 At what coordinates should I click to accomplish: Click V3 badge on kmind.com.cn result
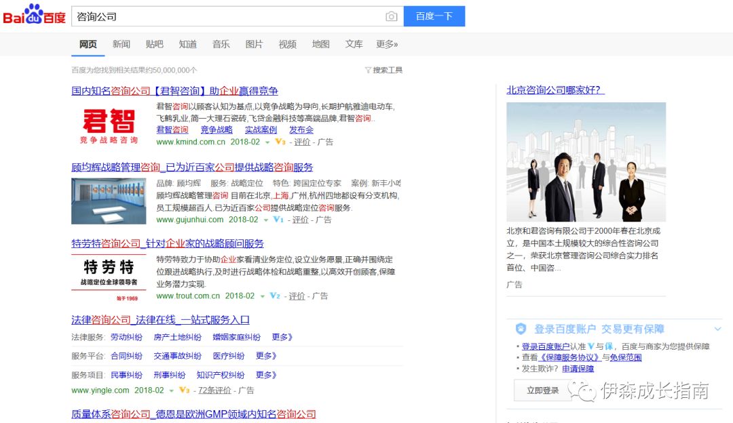280,142
